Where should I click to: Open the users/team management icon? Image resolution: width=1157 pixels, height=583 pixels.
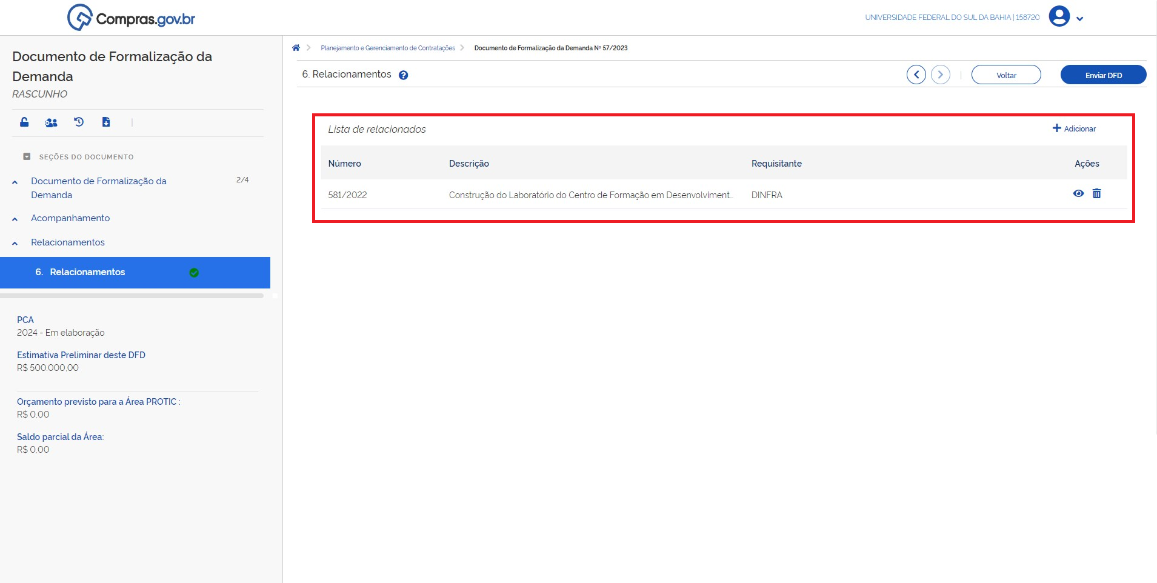pyautogui.click(x=52, y=122)
